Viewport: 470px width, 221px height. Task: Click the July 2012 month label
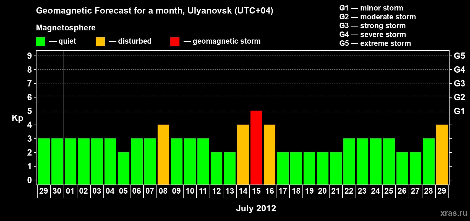[256, 208]
